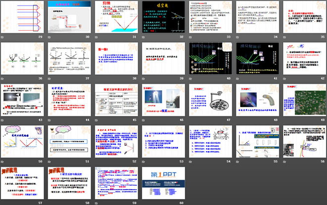Click slide 50 with the cartoon character
Viewport: 327px width, 205px height.
pos(23,143)
